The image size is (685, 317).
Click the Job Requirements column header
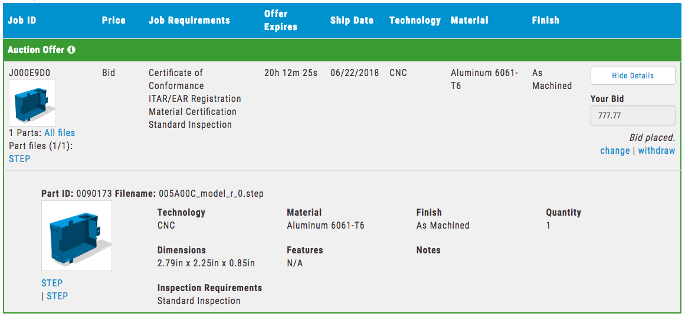pyautogui.click(x=189, y=21)
